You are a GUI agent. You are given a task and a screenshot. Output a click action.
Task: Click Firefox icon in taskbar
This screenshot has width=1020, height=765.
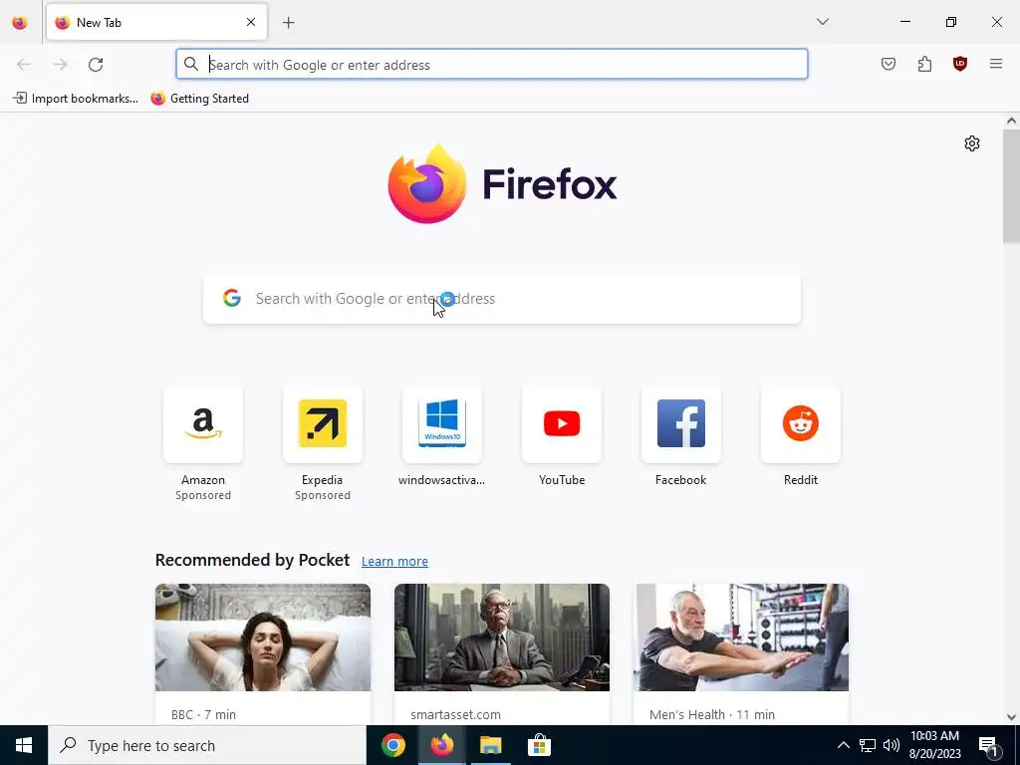(x=441, y=745)
